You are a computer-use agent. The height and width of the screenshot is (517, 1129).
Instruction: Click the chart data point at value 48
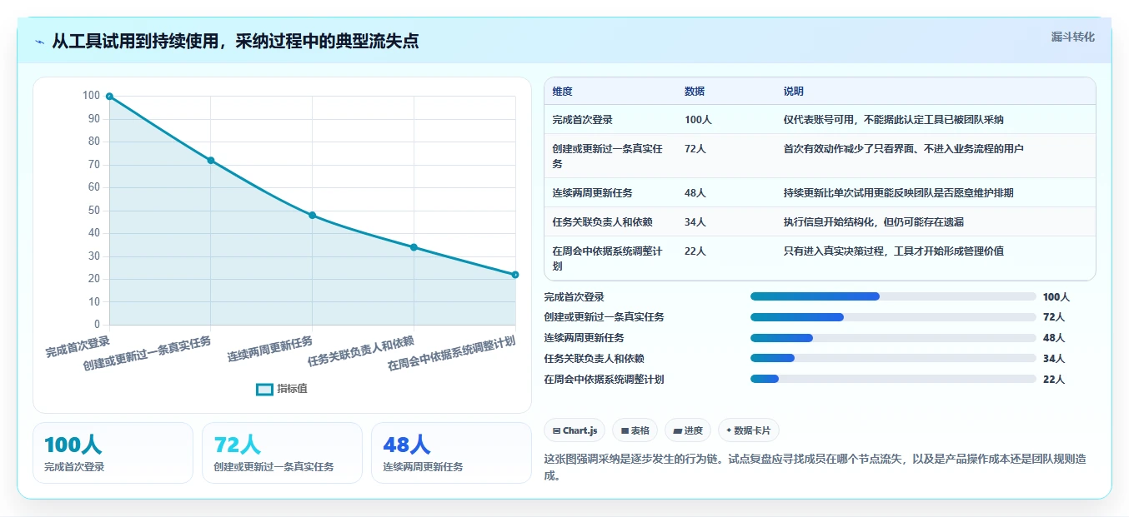(312, 216)
